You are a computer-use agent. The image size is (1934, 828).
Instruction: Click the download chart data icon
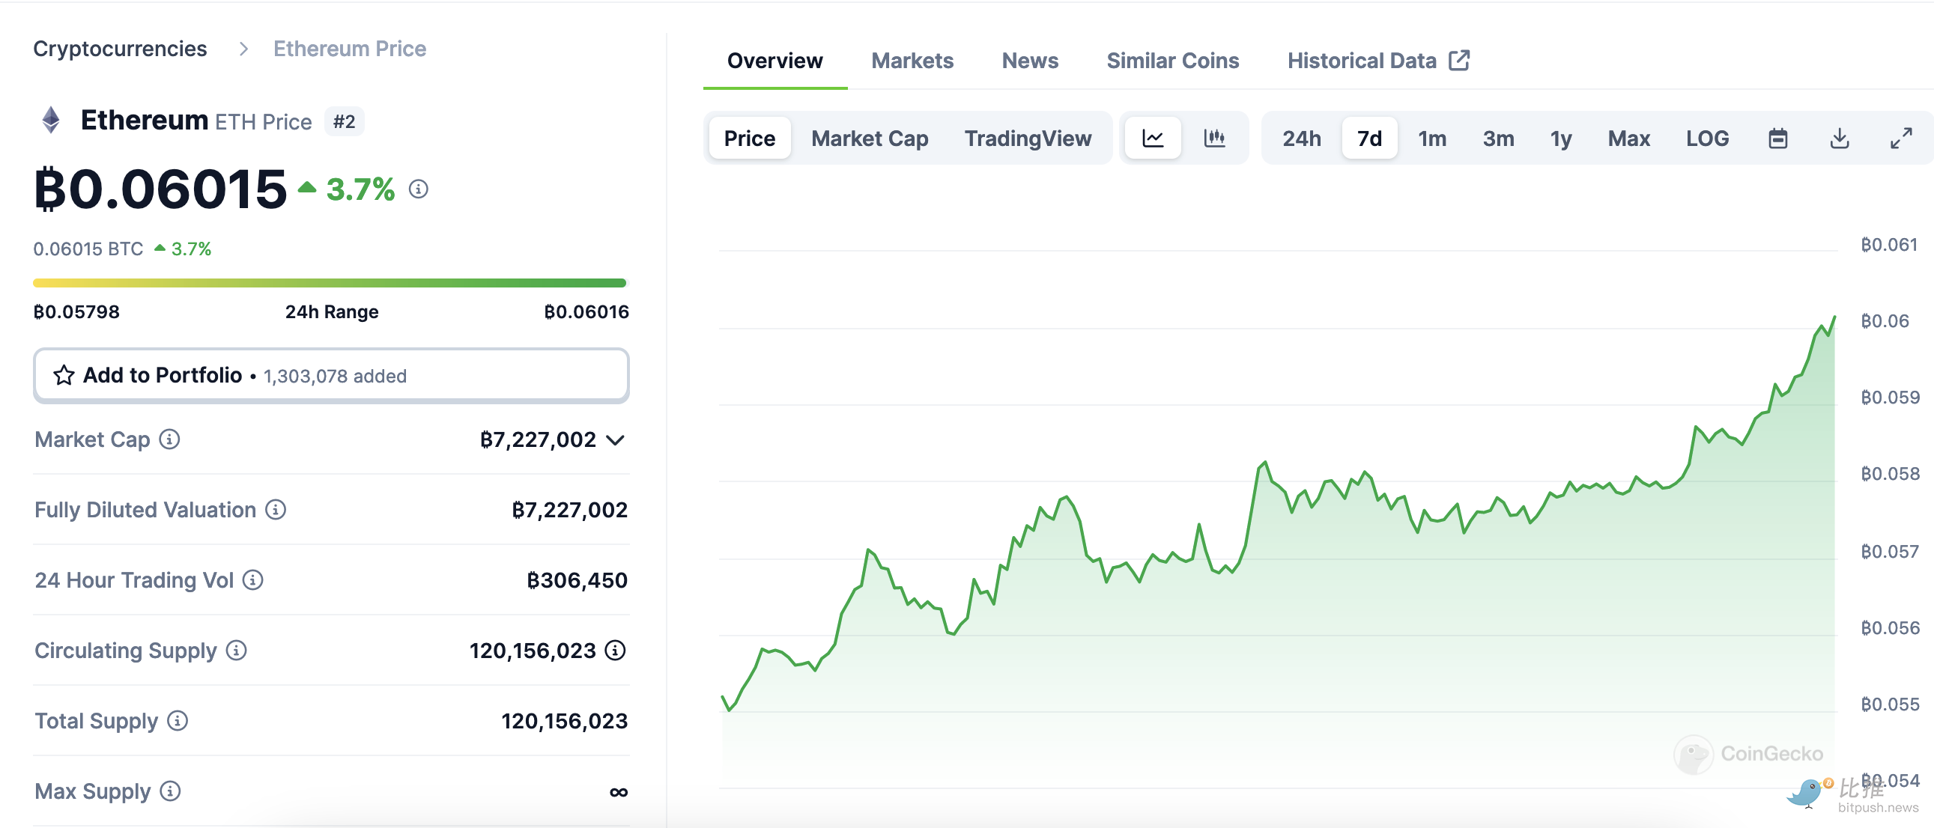pyautogui.click(x=1839, y=138)
